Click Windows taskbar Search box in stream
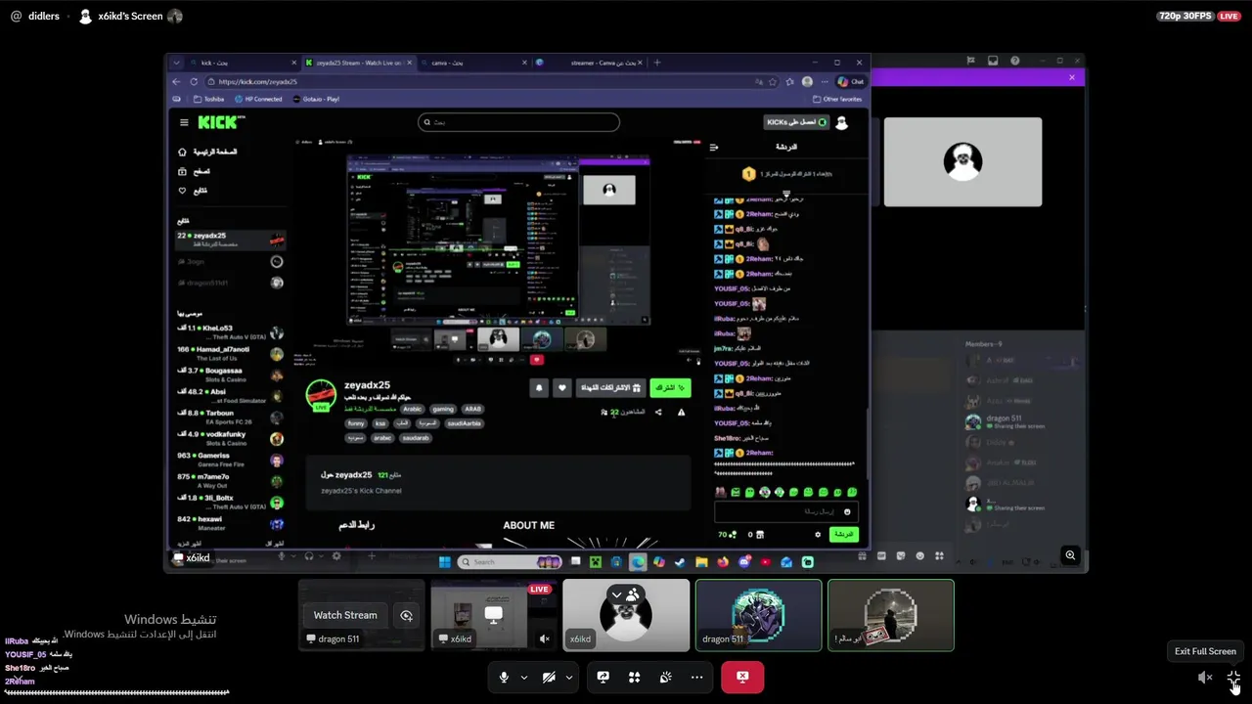The height and width of the screenshot is (704, 1252). click(509, 562)
